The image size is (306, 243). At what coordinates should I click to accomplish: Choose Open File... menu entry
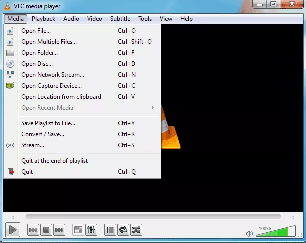(82, 31)
